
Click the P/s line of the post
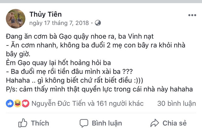pos(99,89)
